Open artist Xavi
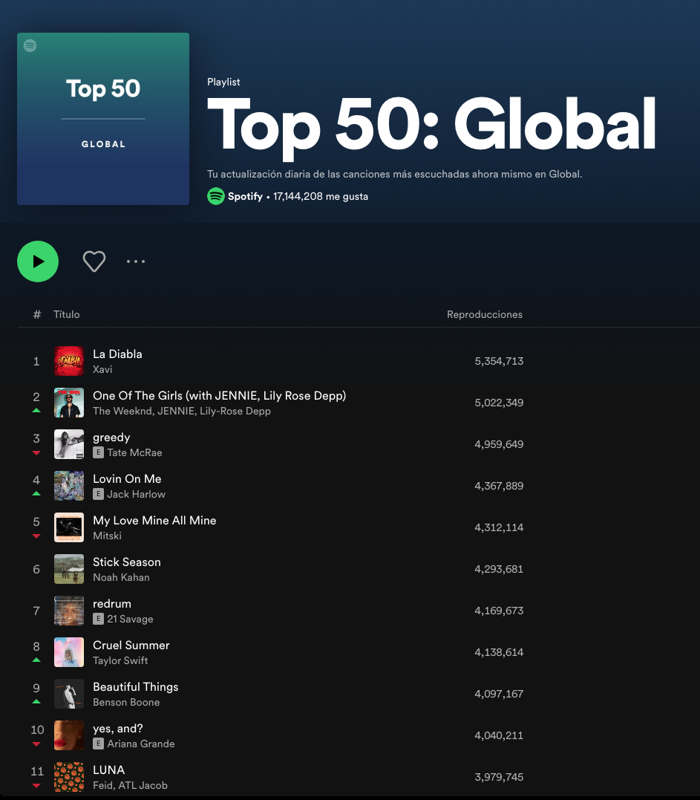Image resolution: width=700 pixels, height=800 pixels. (102, 369)
